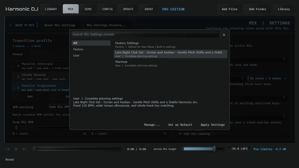Switch to the MIX tab
This screenshot has width=299, height=168.
tap(71, 9)
